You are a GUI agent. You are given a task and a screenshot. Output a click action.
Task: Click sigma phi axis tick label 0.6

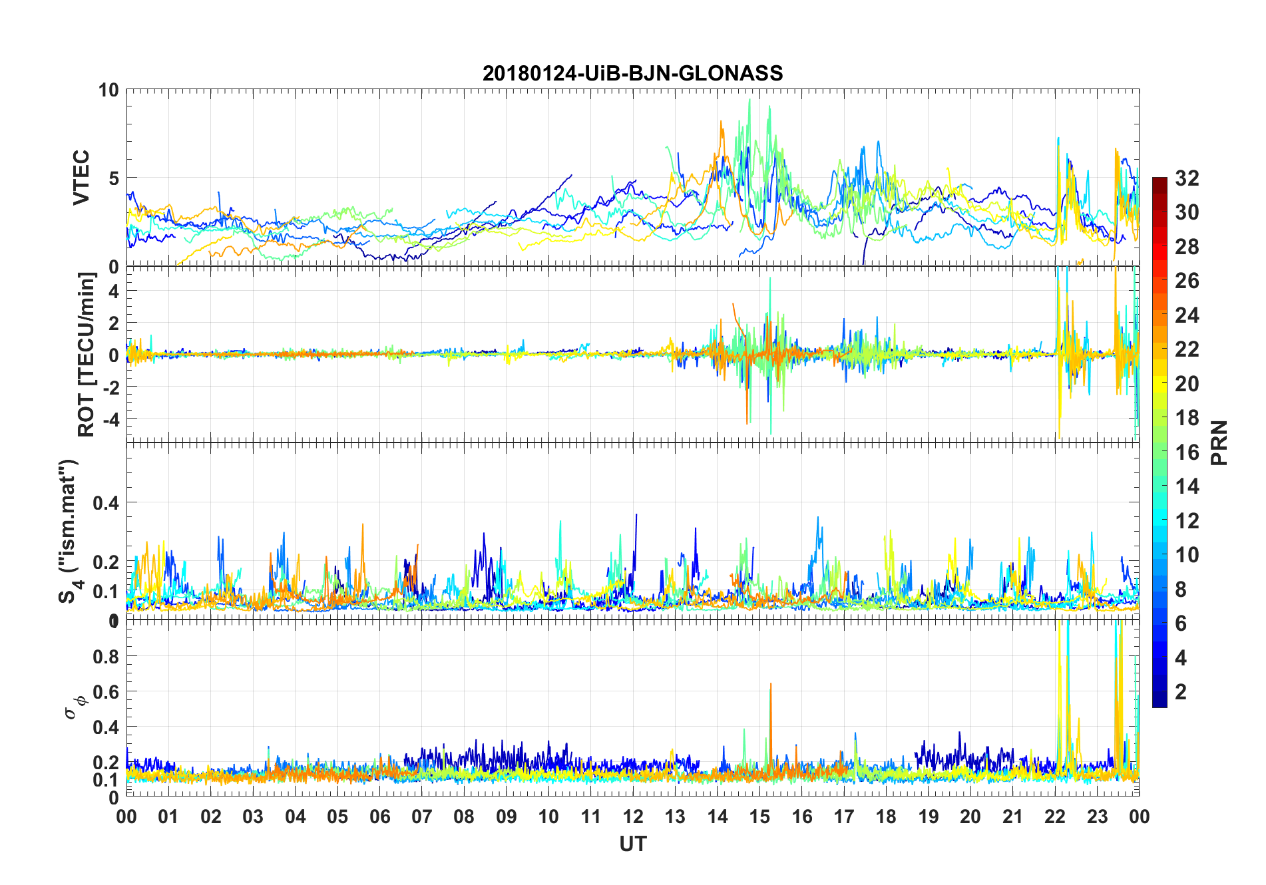point(106,691)
